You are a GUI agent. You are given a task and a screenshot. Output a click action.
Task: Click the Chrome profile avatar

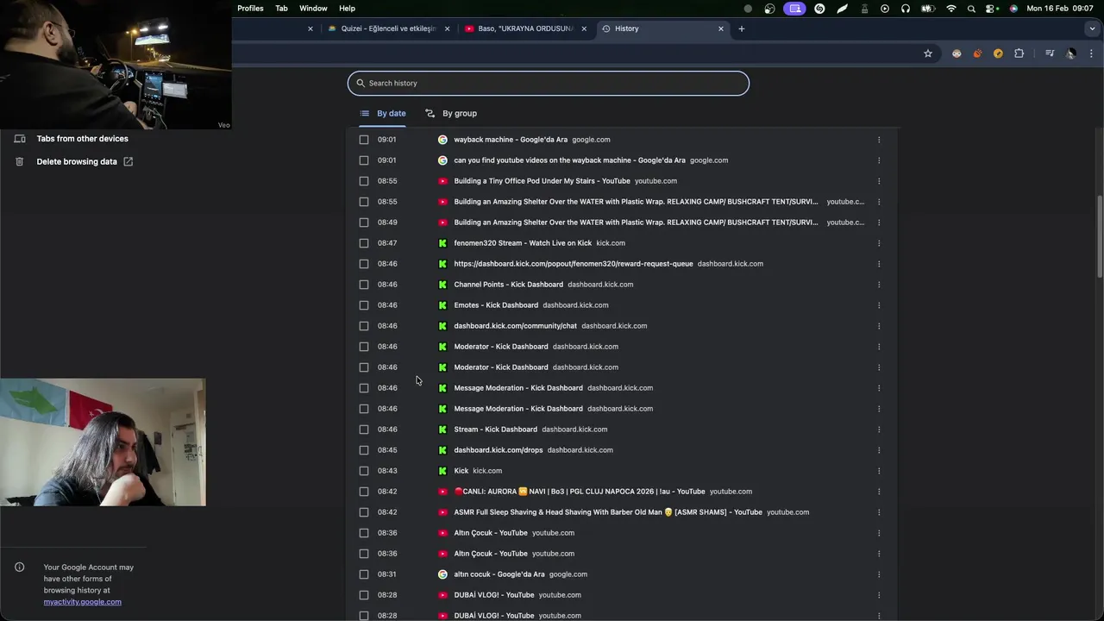point(1070,53)
